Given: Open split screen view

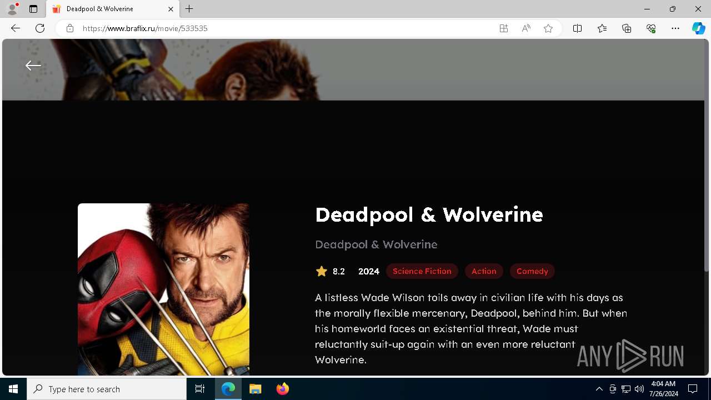Looking at the screenshot, I should [577, 28].
